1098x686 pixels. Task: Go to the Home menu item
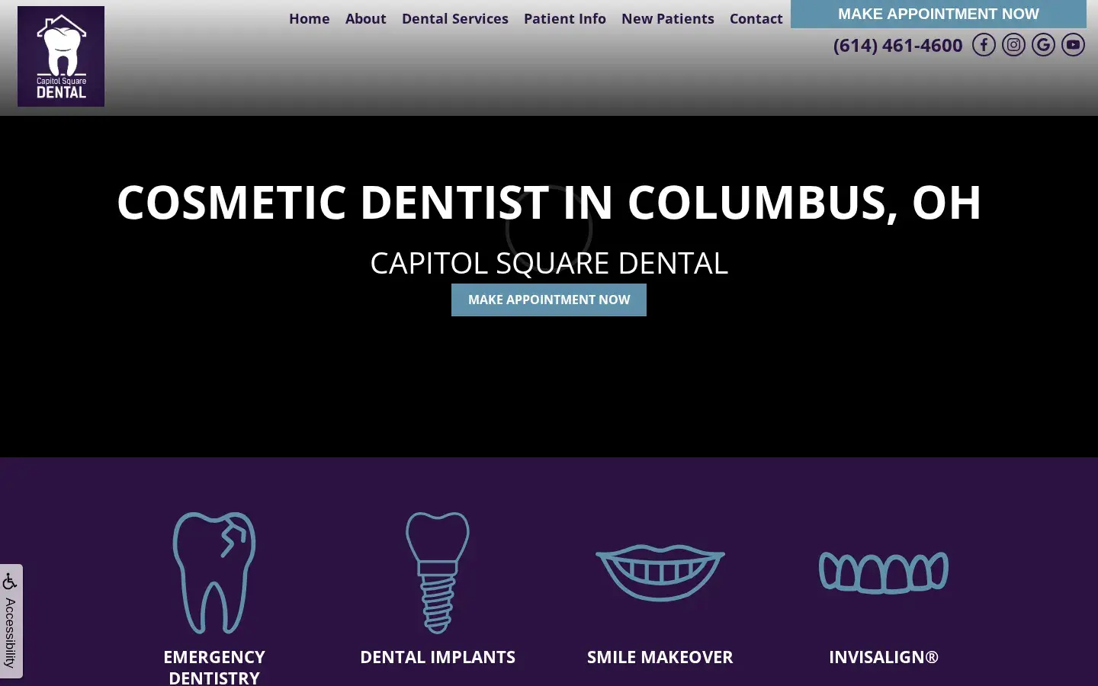tap(310, 18)
